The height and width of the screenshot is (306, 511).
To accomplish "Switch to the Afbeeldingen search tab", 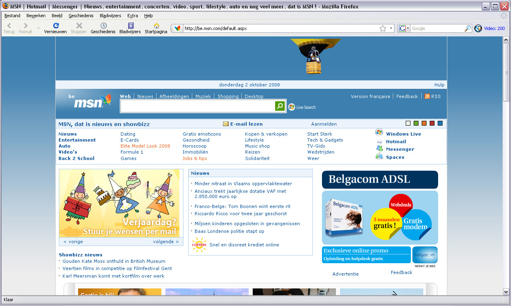I will point(174,96).
